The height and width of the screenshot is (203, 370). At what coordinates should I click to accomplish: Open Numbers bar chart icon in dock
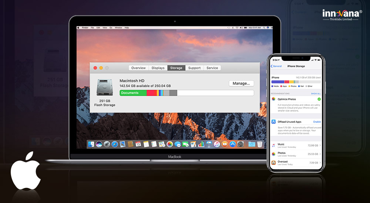(201, 144)
